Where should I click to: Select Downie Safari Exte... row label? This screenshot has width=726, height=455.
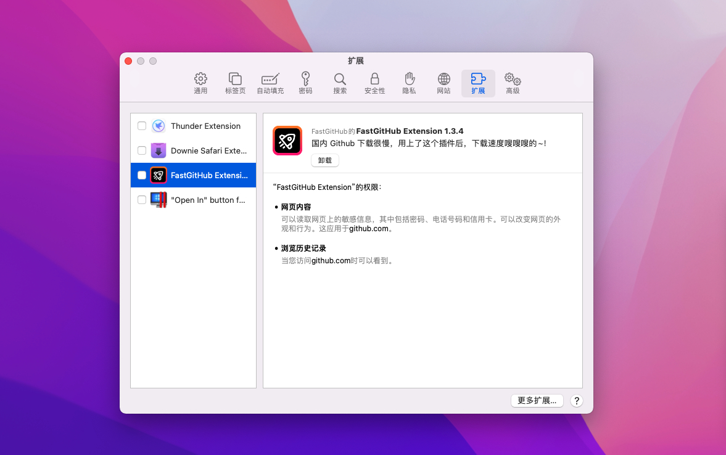(x=209, y=150)
